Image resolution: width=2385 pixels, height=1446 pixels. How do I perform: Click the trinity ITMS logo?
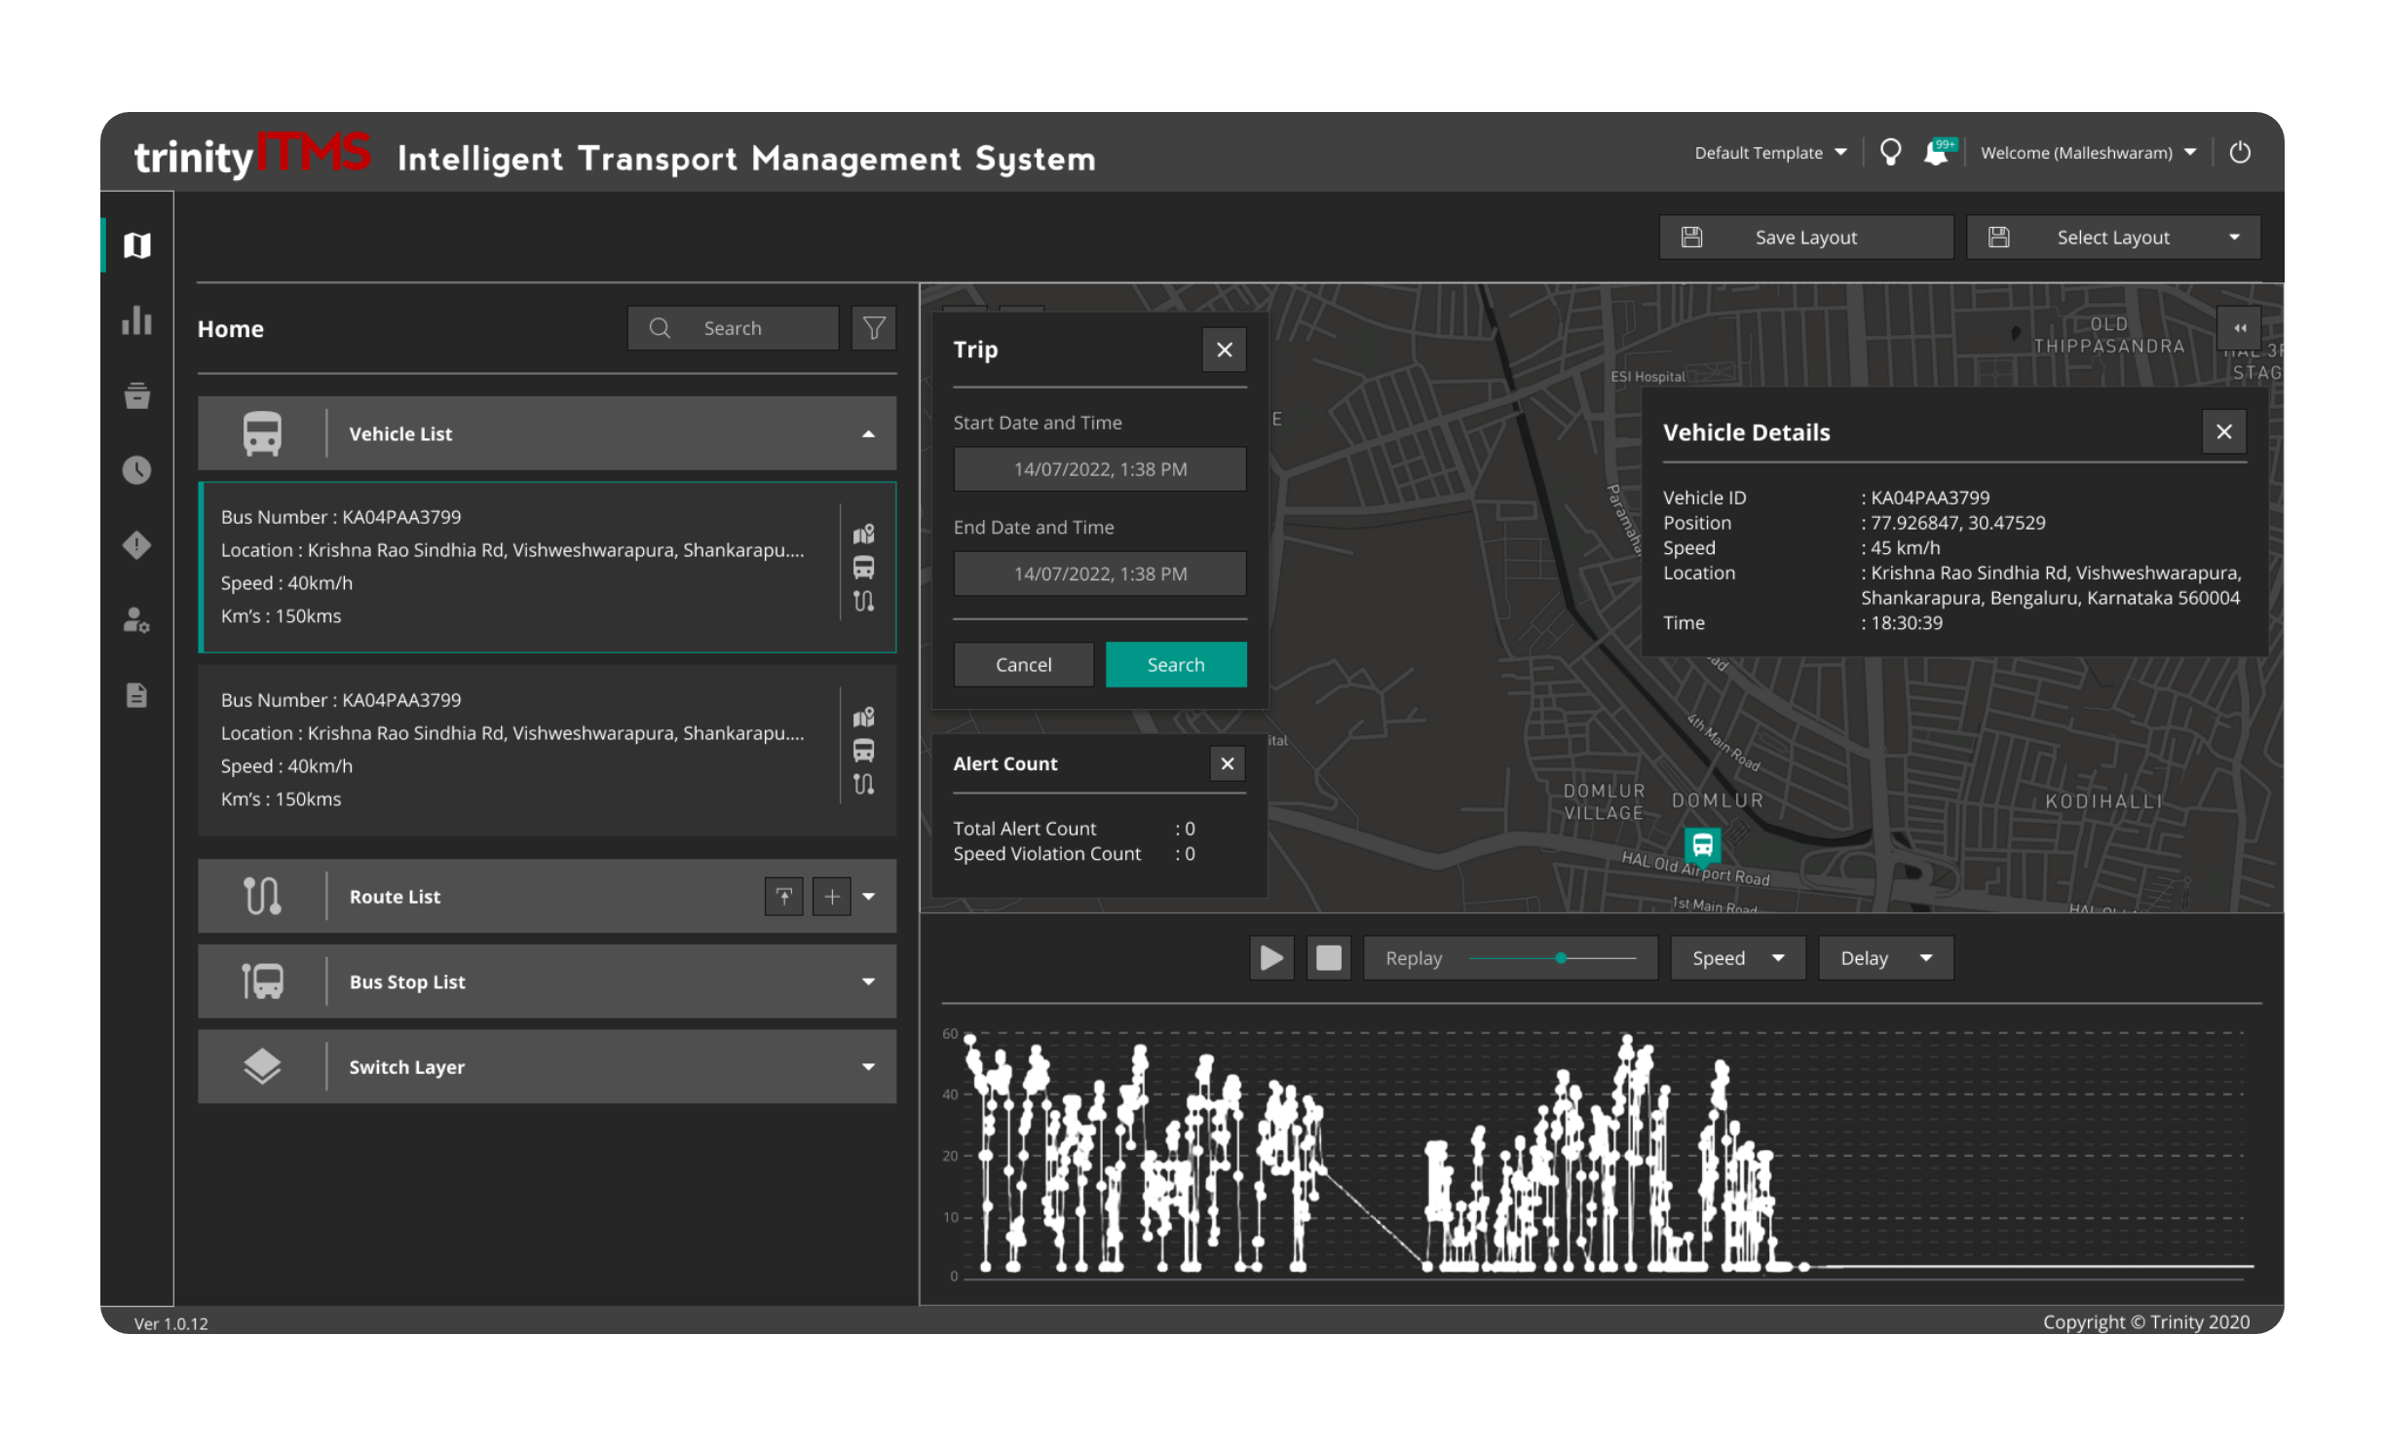pyautogui.click(x=252, y=156)
